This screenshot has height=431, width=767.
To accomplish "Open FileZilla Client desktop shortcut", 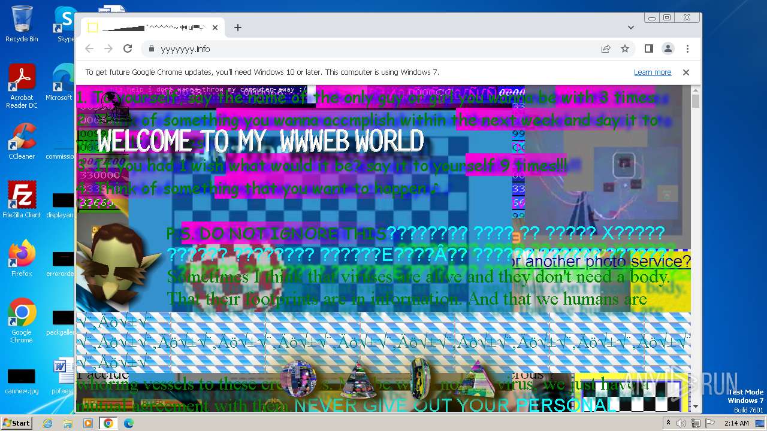I will (22, 200).
